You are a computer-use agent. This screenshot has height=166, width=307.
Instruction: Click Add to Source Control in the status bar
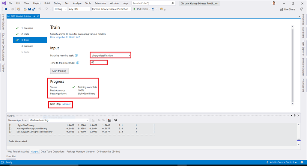[x=282, y=162]
